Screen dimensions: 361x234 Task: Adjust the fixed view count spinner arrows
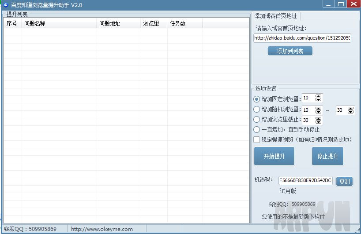pos(319,99)
